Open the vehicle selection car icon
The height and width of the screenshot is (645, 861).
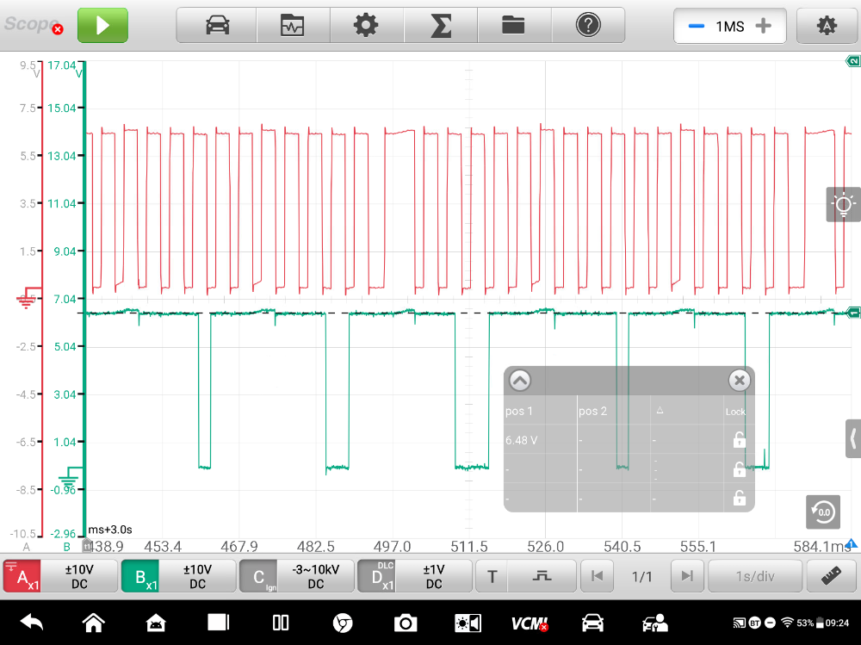point(217,26)
